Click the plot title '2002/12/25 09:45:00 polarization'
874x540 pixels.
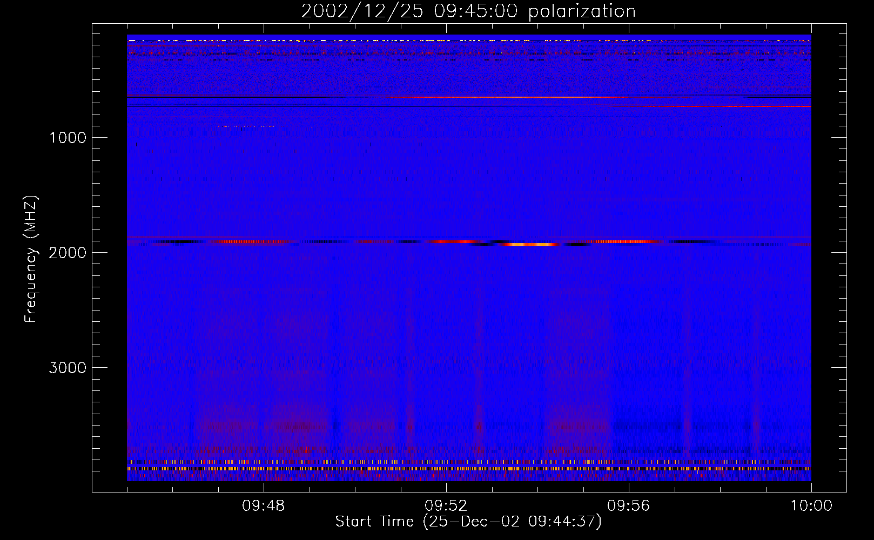[468, 11]
